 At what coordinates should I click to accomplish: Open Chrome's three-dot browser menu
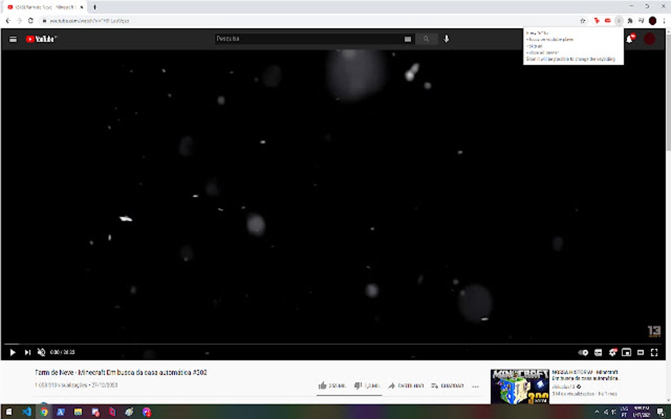pyautogui.click(x=663, y=20)
